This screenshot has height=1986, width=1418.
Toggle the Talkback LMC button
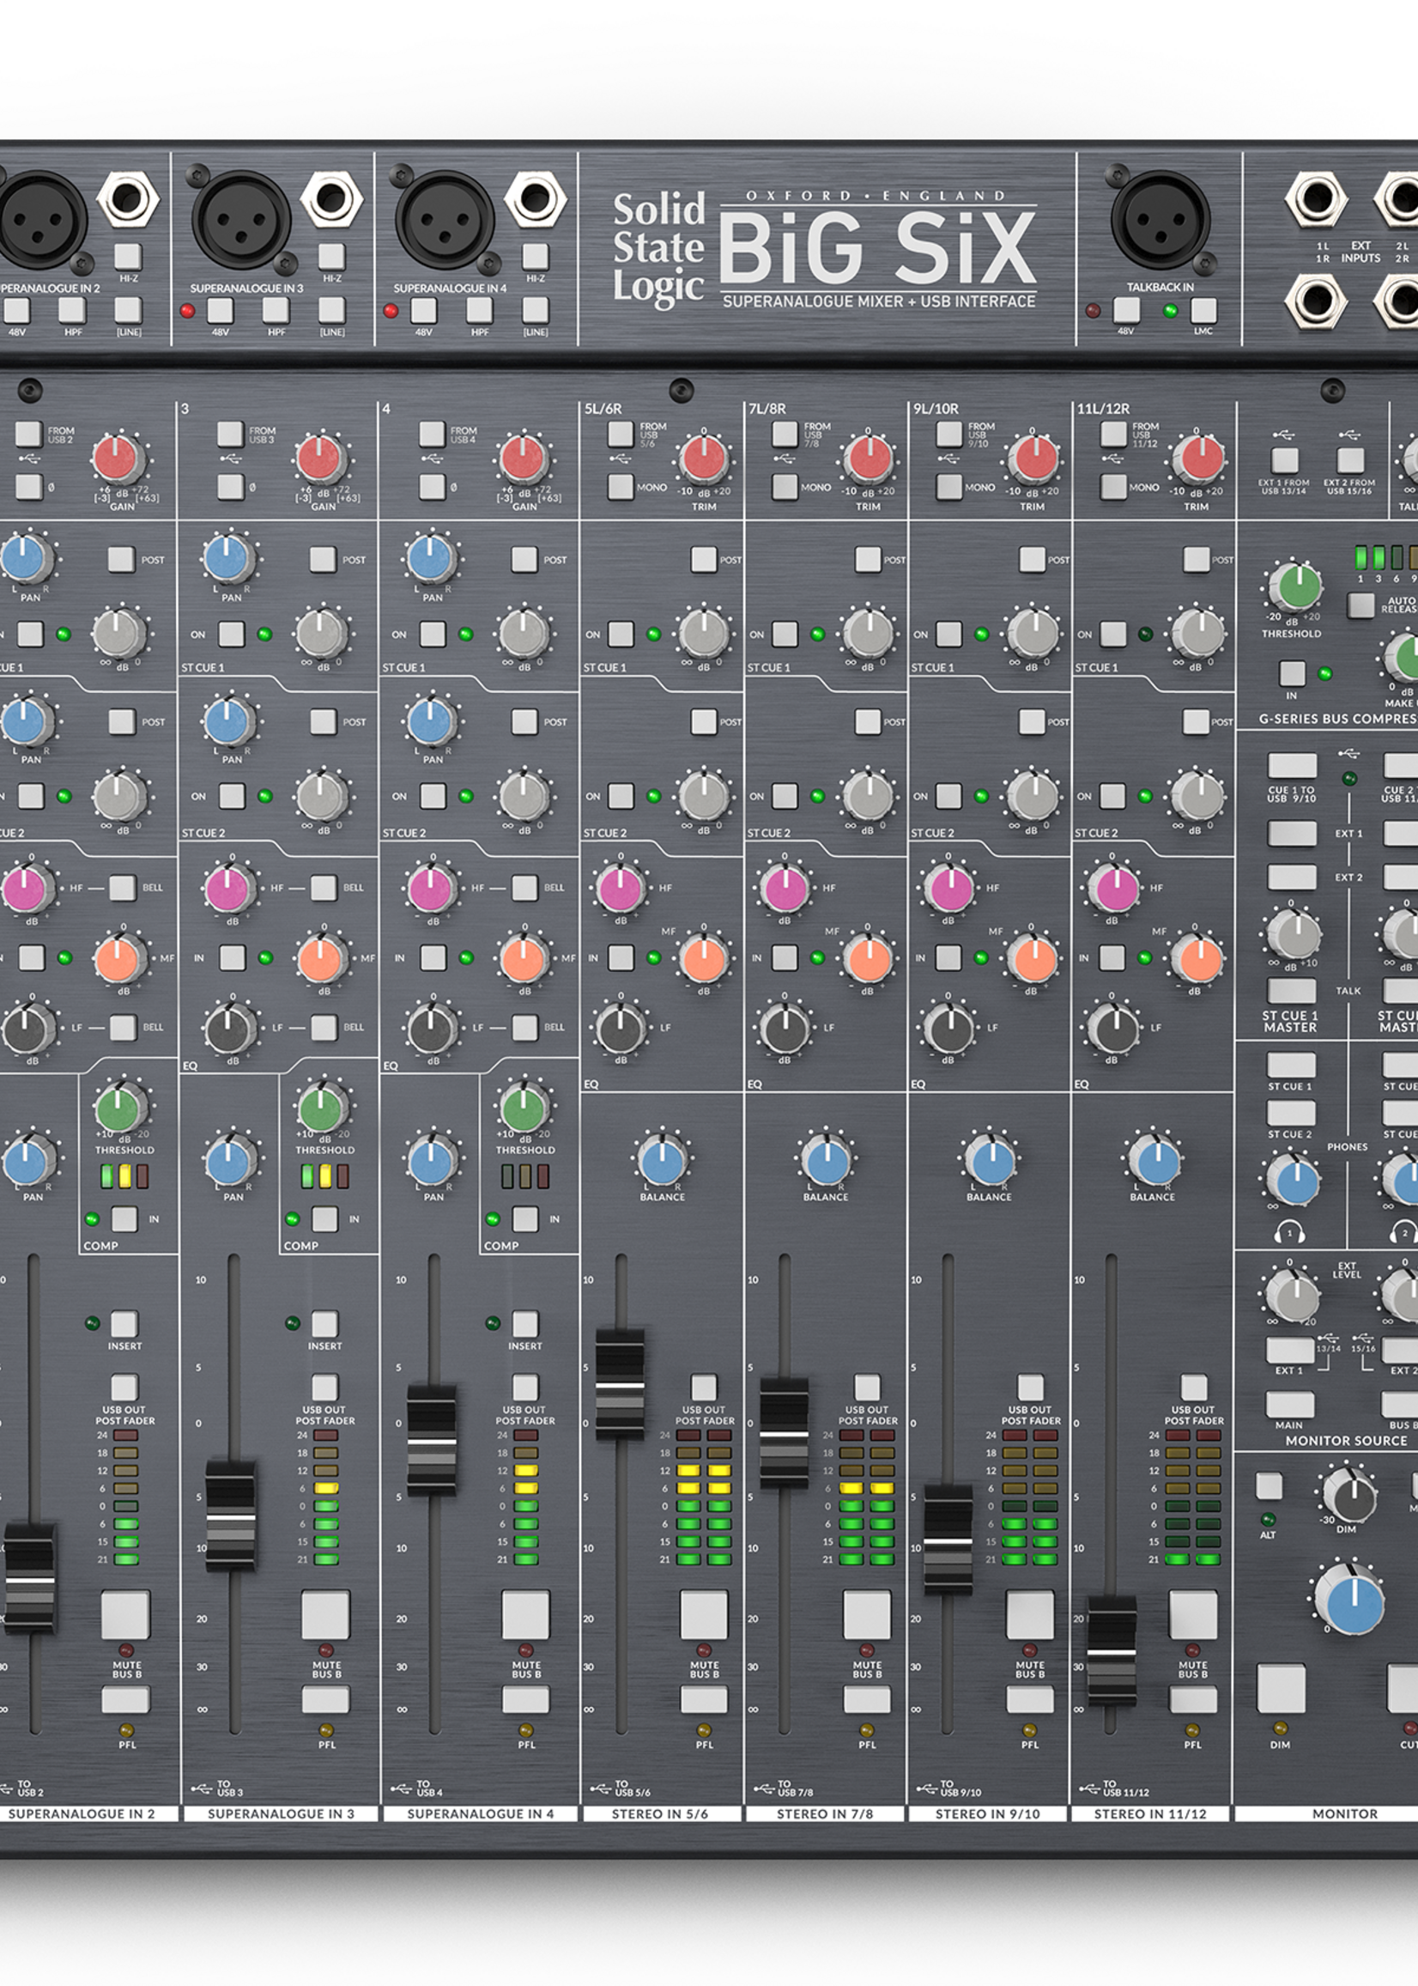(1203, 310)
